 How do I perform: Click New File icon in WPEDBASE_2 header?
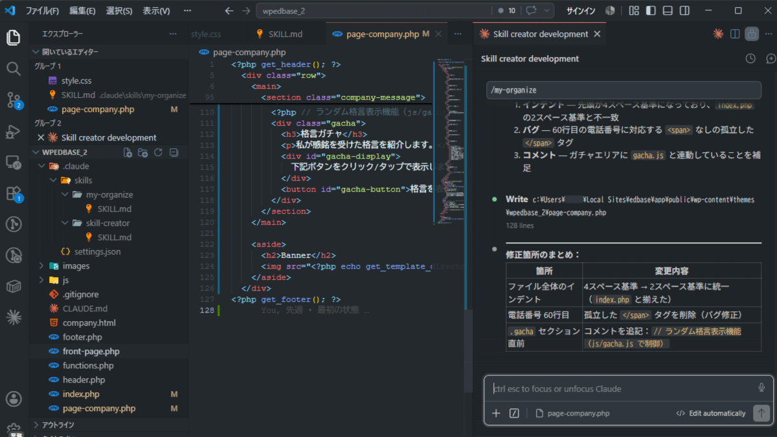pos(128,152)
